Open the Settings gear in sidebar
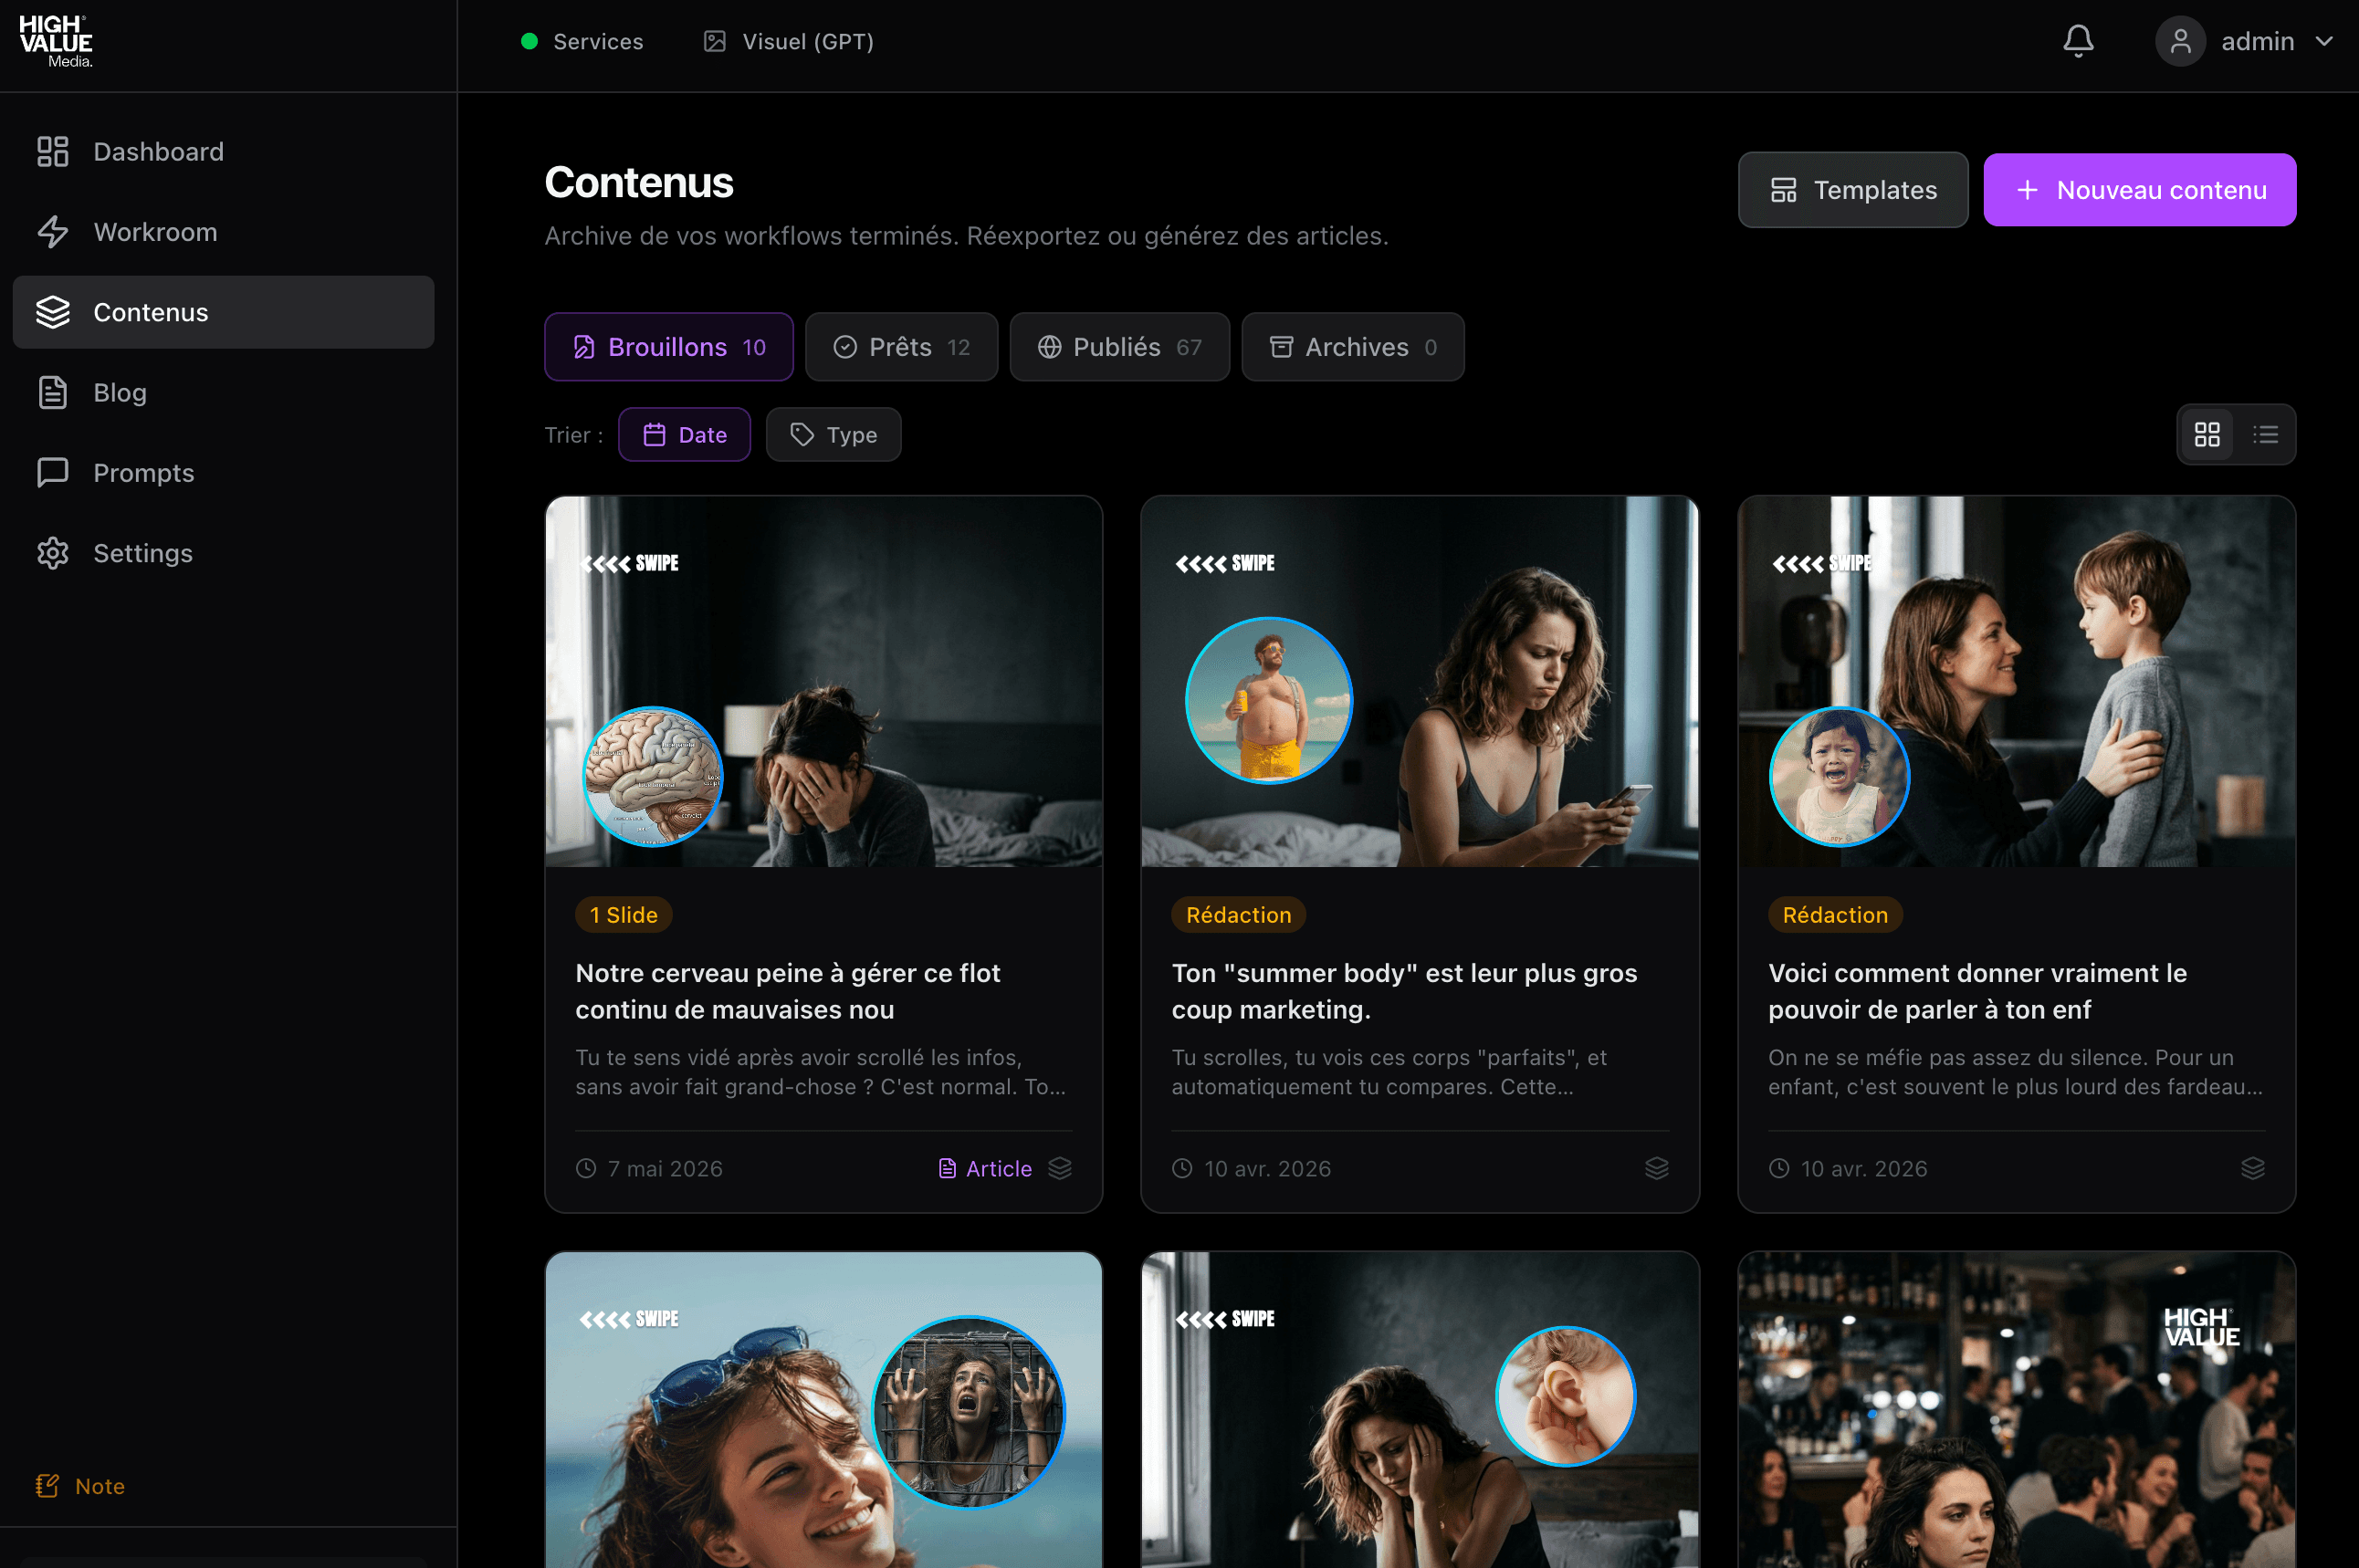Screen dimensions: 2359x1568 point(52,553)
